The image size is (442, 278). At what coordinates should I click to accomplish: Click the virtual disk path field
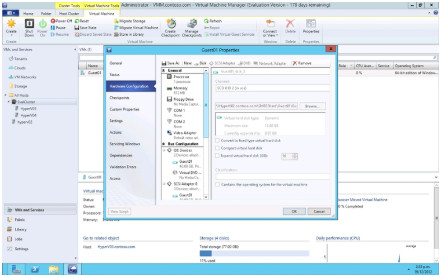tap(257, 106)
